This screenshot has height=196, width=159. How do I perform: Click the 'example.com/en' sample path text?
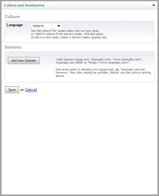133,69
